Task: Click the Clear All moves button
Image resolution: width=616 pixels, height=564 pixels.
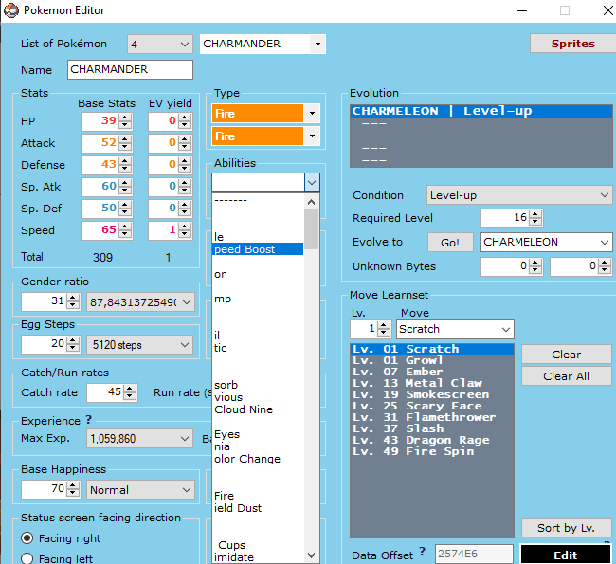Action: (566, 376)
